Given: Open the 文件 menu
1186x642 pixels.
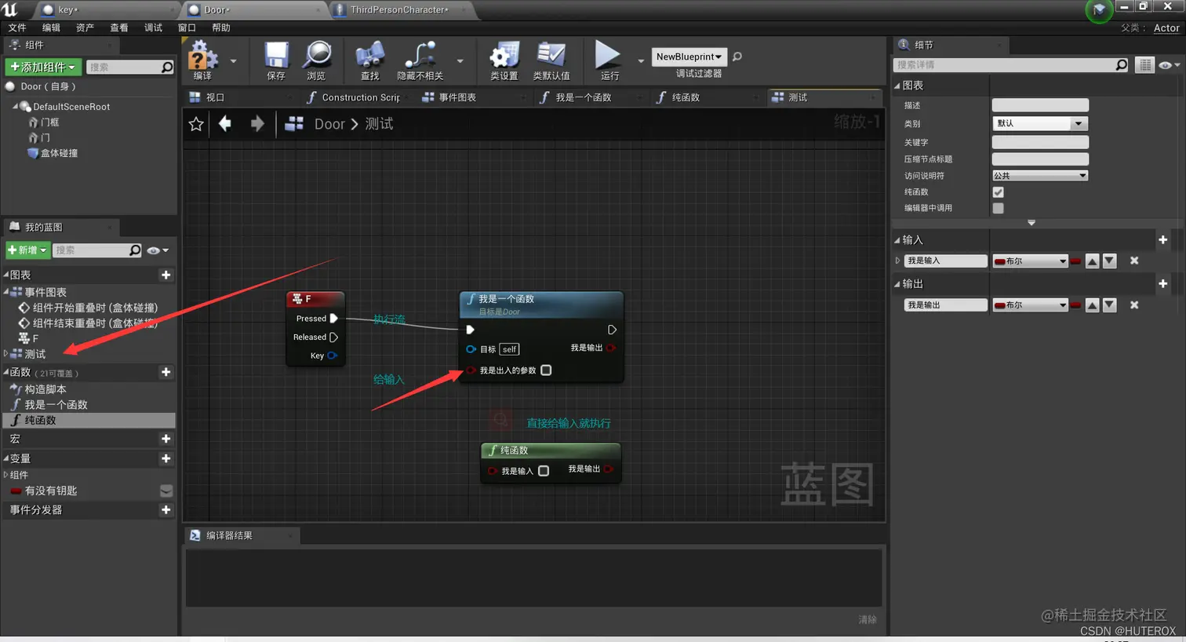Looking at the screenshot, I should 17,27.
